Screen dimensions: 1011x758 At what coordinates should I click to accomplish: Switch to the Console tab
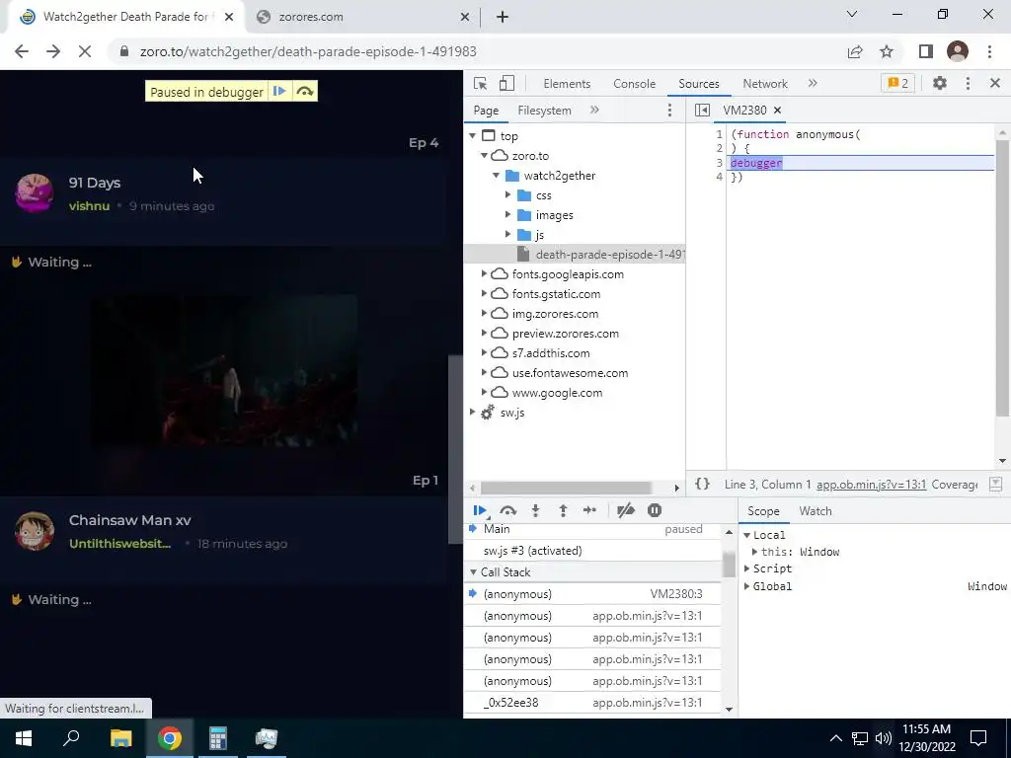coord(635,83)
